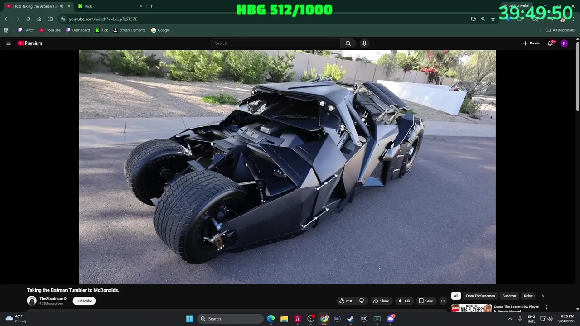Subscribe to TheStradman

[x=84, y=301]
